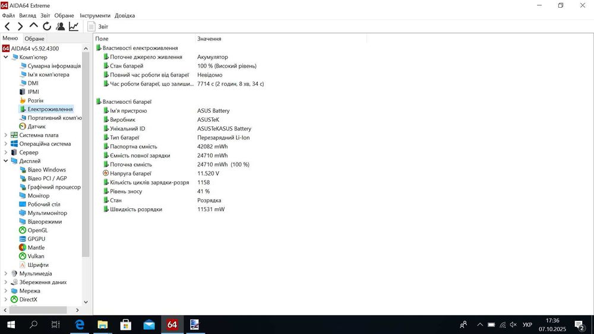This screenshot has height=334, width=594.
Task: Go back with the left arrow toolbar icon
Action: (x=7, y=26)
